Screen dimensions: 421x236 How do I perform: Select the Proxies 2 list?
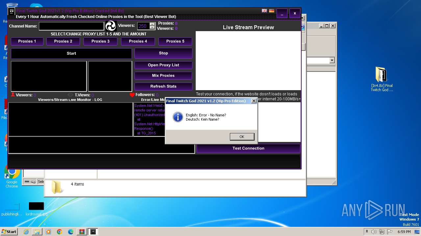(63, 41)
